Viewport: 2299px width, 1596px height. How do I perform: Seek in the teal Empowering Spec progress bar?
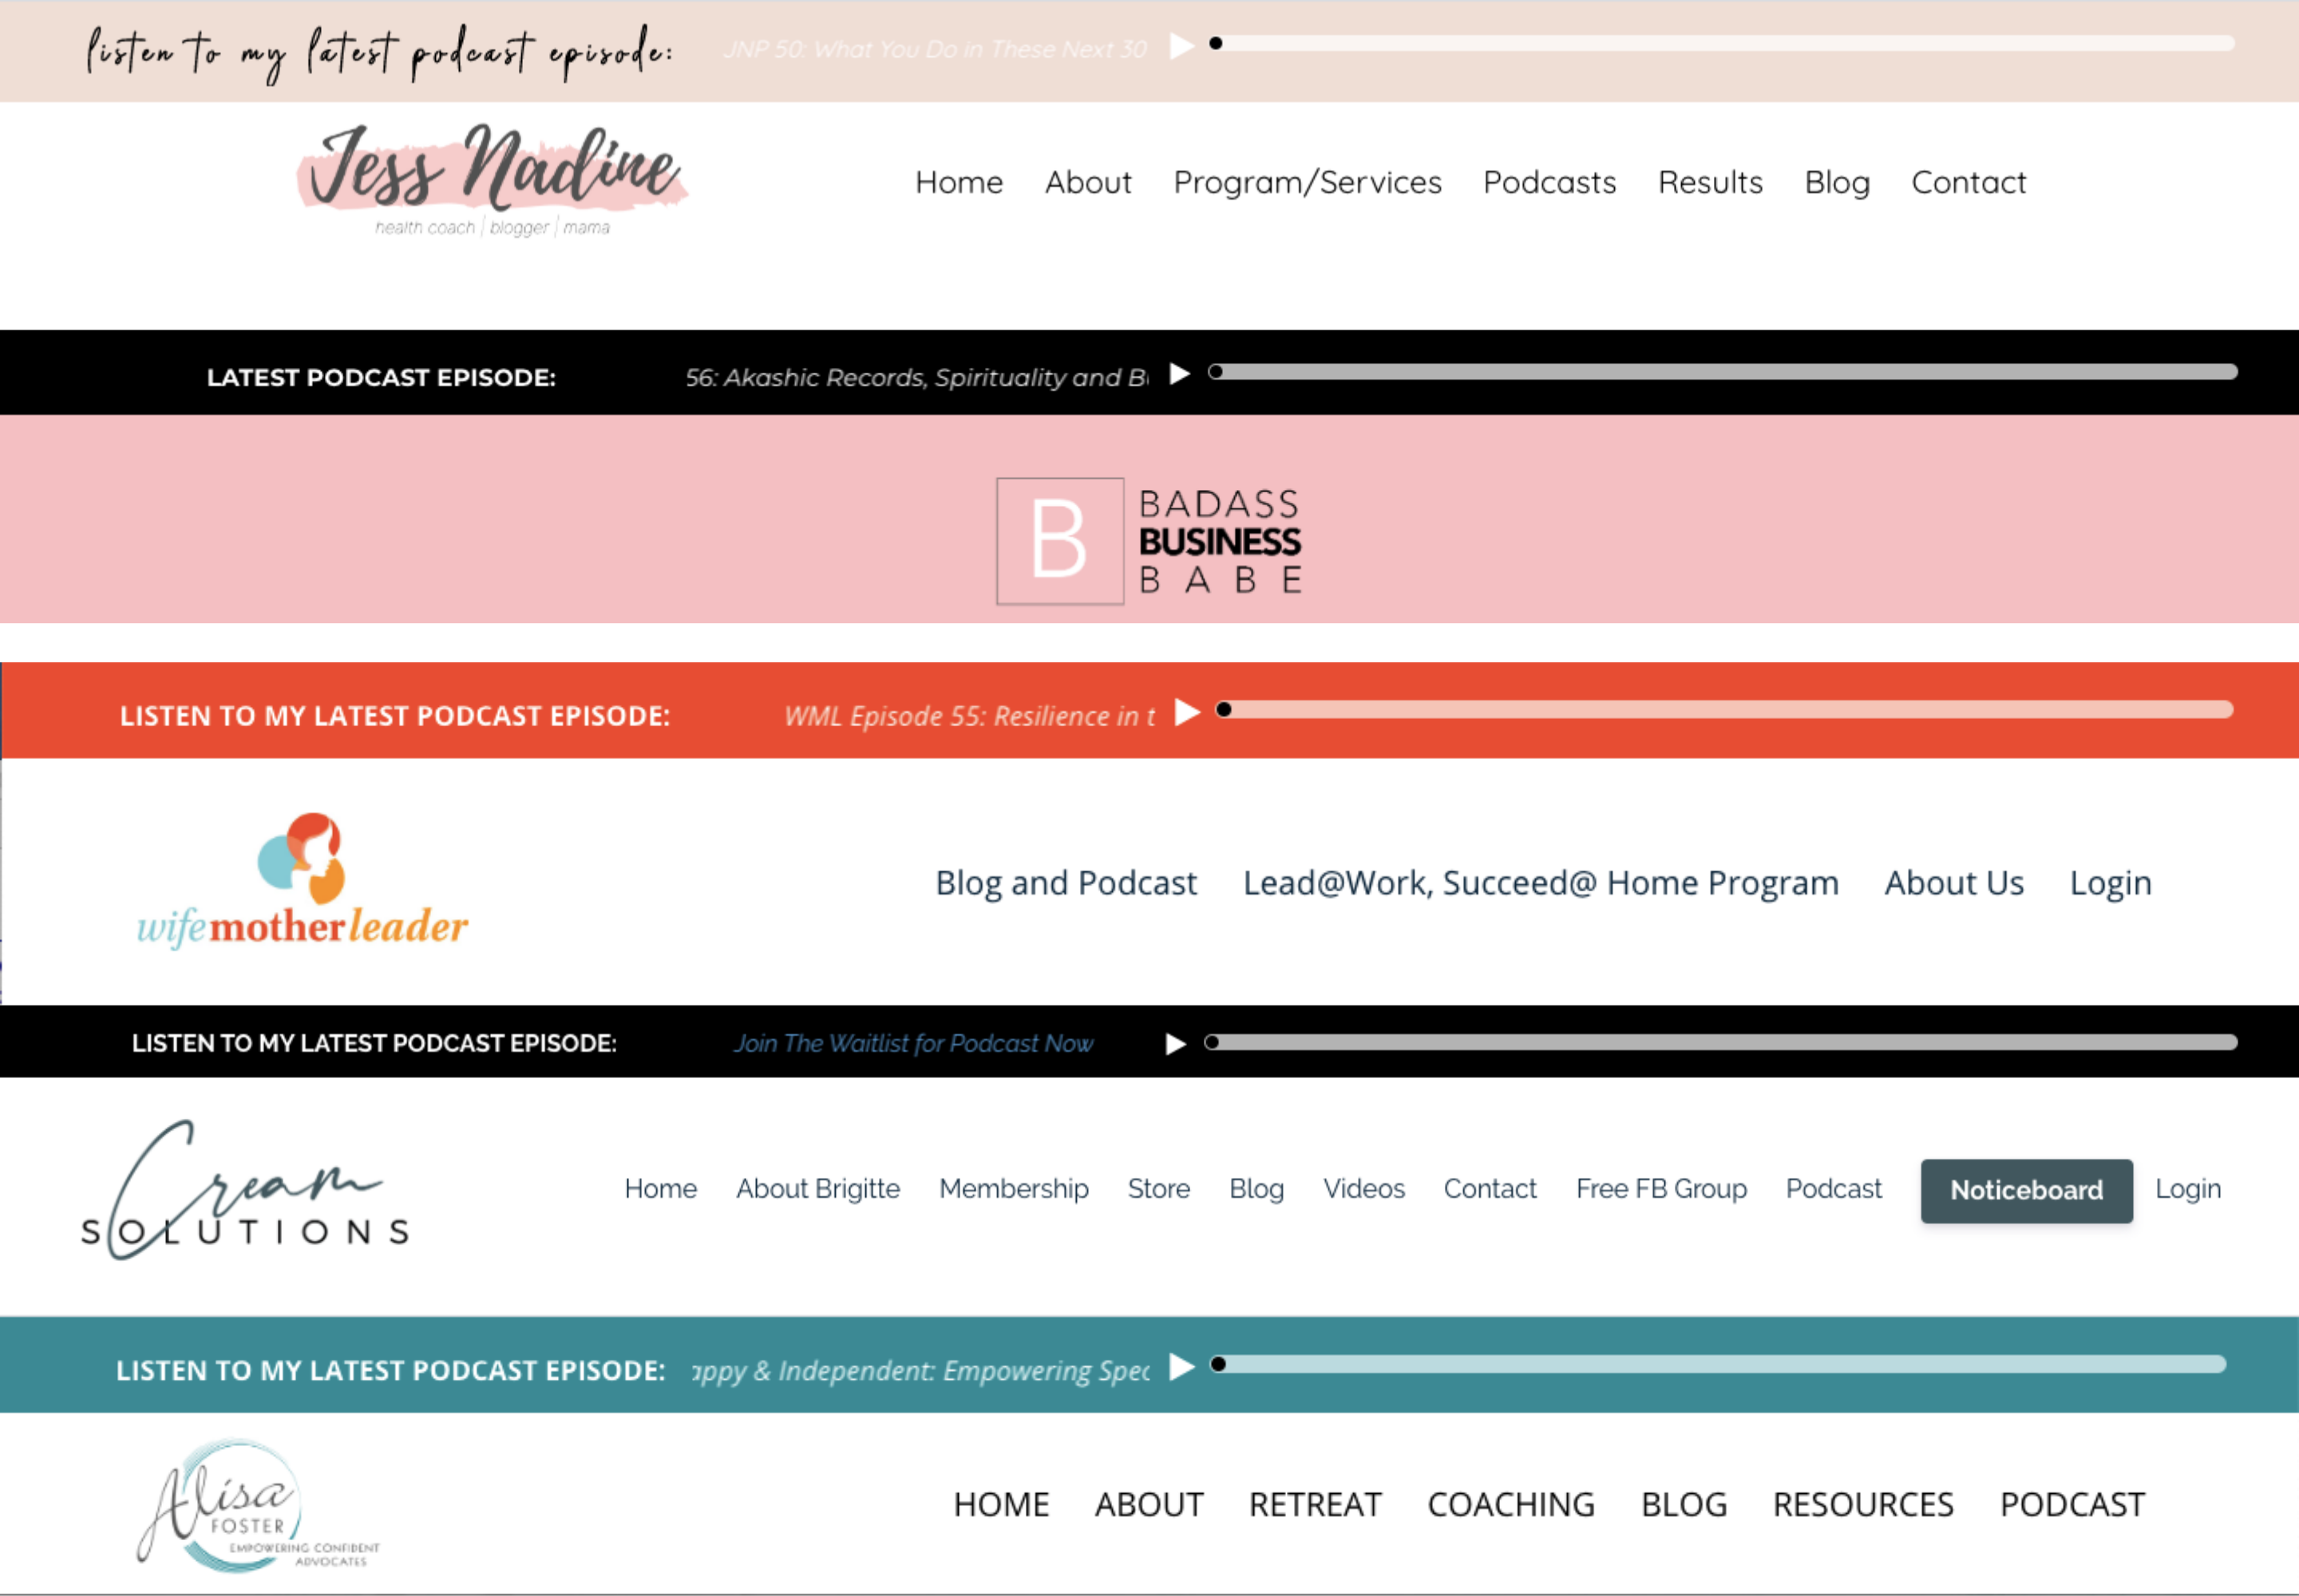(1719, 1365)
